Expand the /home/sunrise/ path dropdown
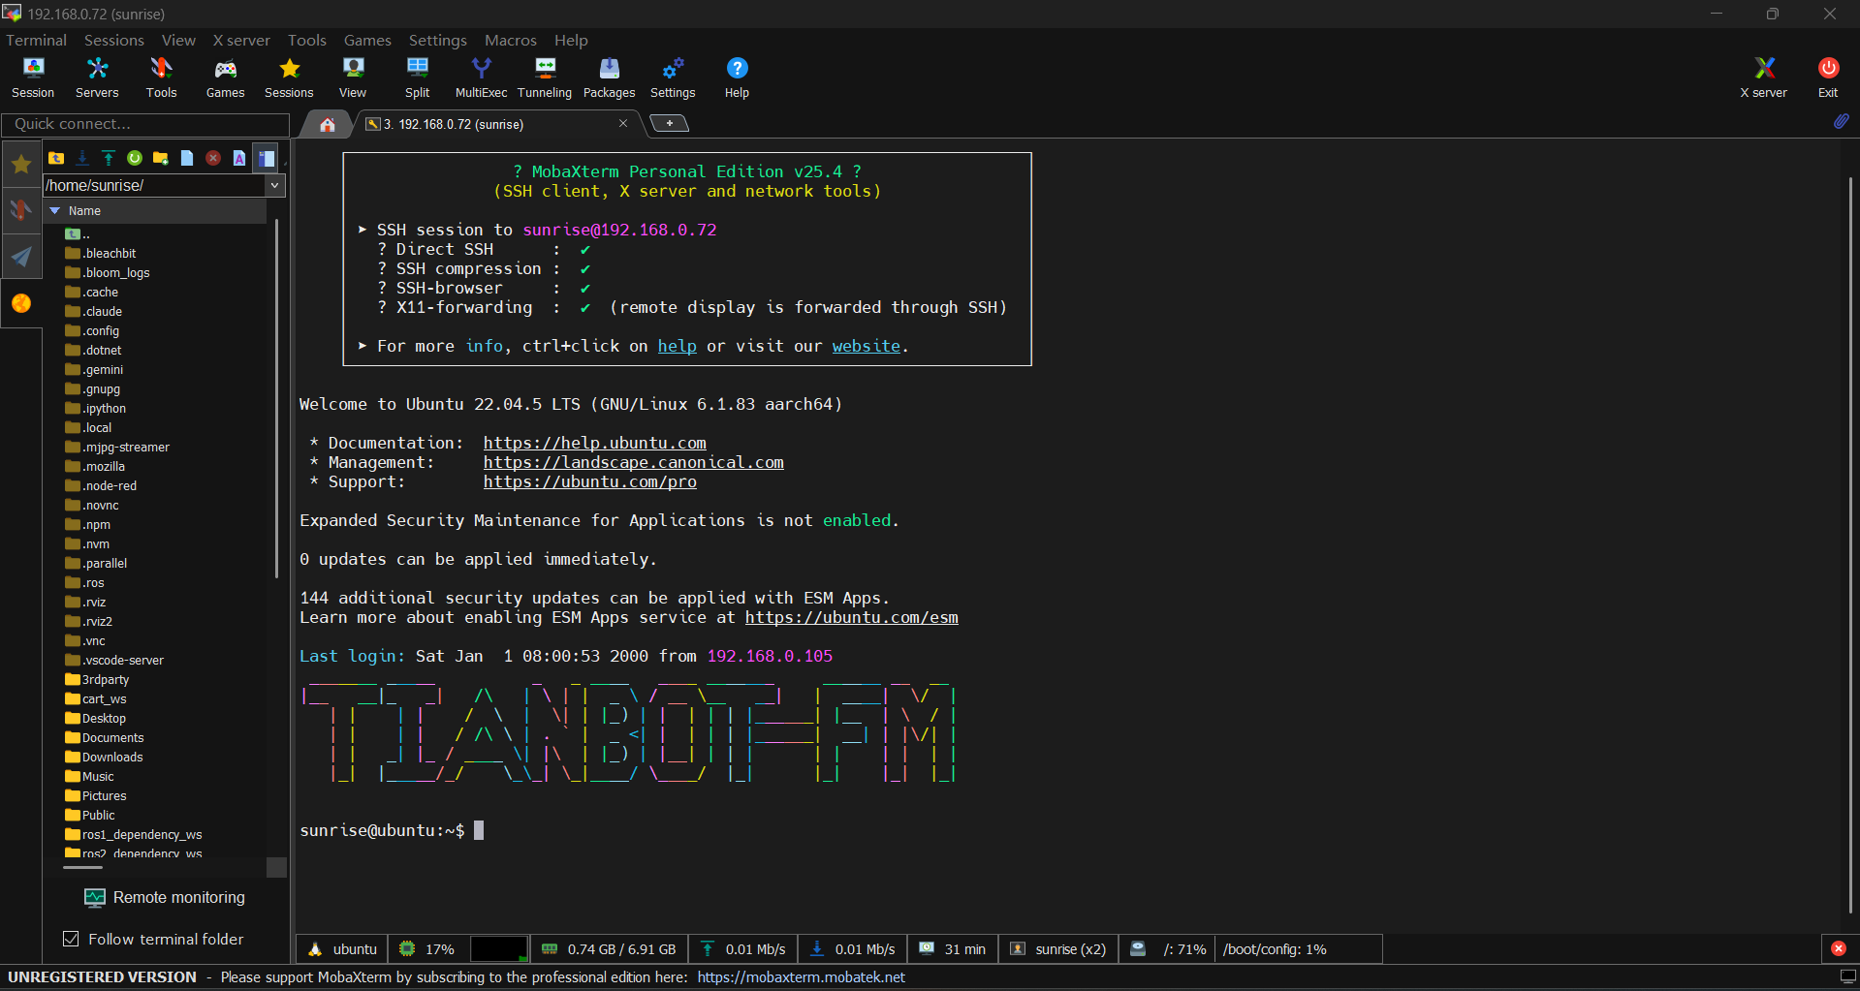The width and height of the screenshot is (1860, 991). tap(275, 185)
